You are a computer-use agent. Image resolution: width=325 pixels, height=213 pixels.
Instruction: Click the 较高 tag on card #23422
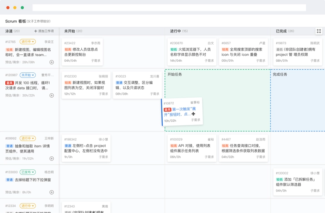pos(68,50)
